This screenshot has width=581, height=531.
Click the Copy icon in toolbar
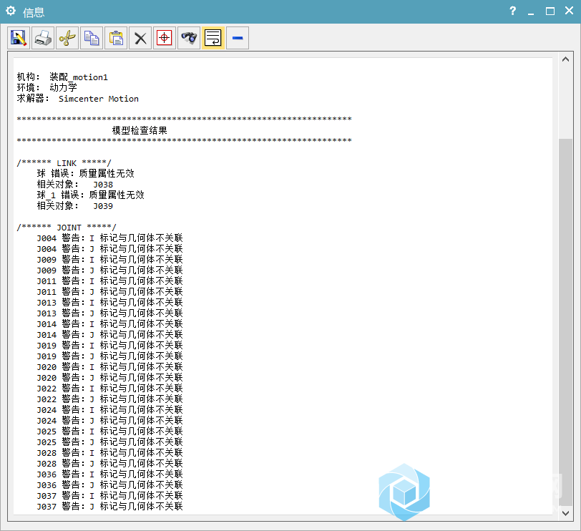tap(92, 38)
